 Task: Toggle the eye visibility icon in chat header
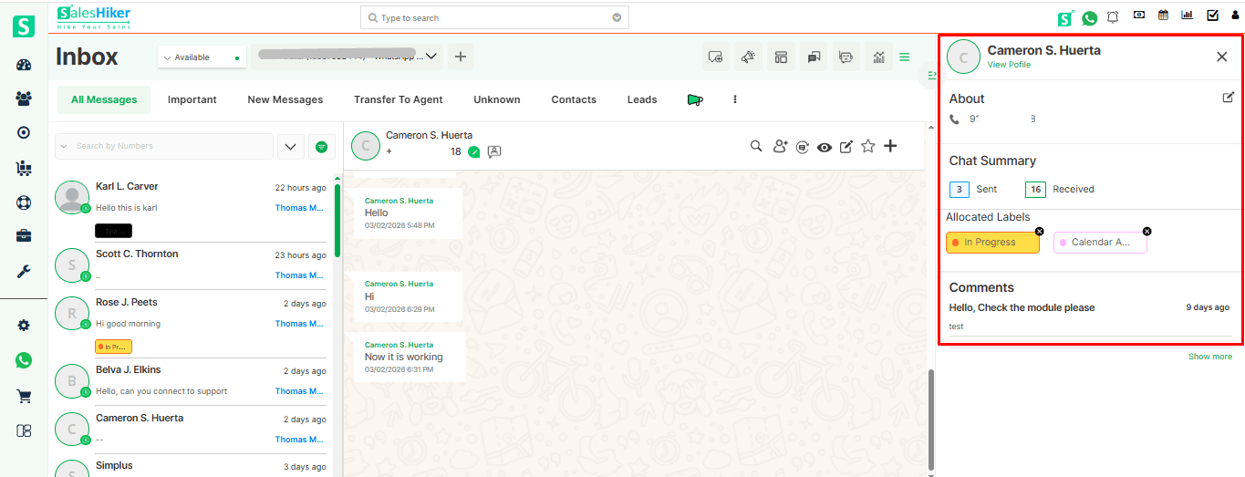(825, 147)
